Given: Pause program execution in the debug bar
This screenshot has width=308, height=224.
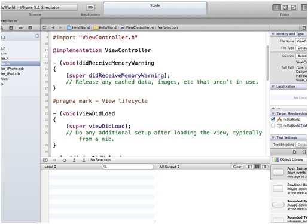Looking at the screenshot, I should (x=55, y=160).
